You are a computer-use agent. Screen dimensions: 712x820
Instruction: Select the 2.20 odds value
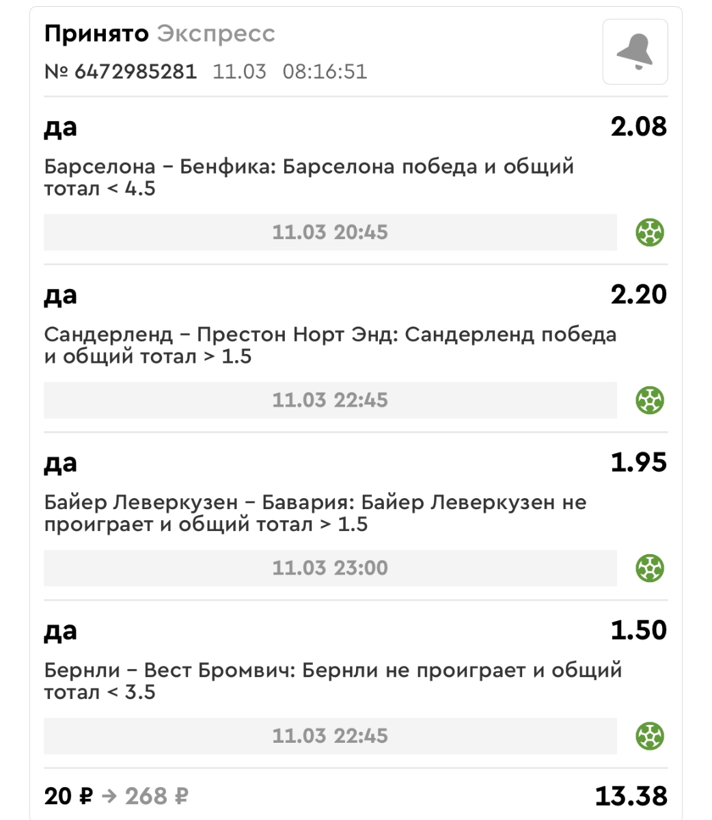(x=639, y=295)
